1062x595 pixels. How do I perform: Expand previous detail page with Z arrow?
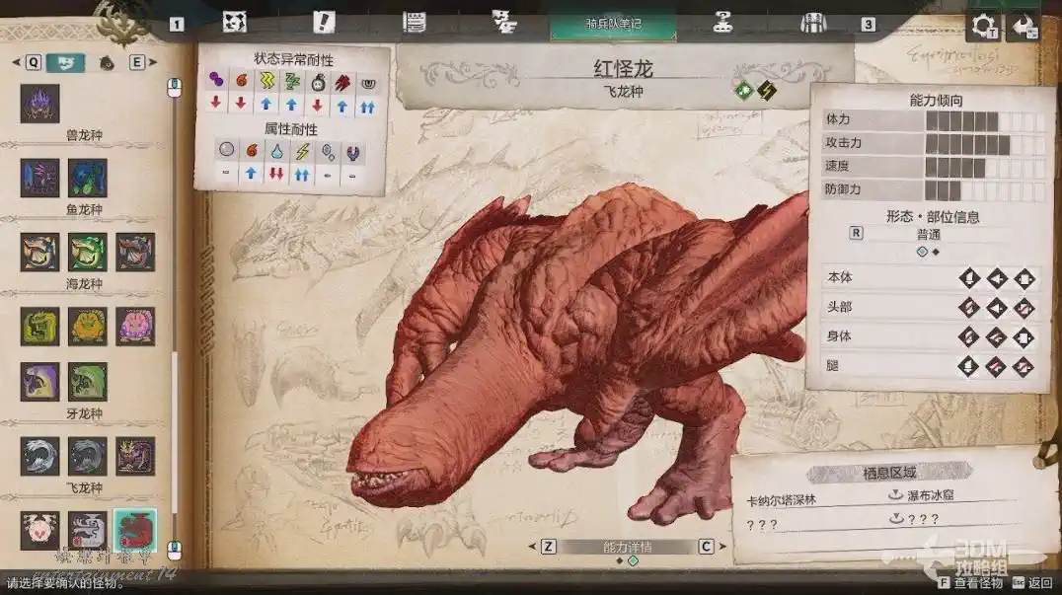[x=549, y=547]
